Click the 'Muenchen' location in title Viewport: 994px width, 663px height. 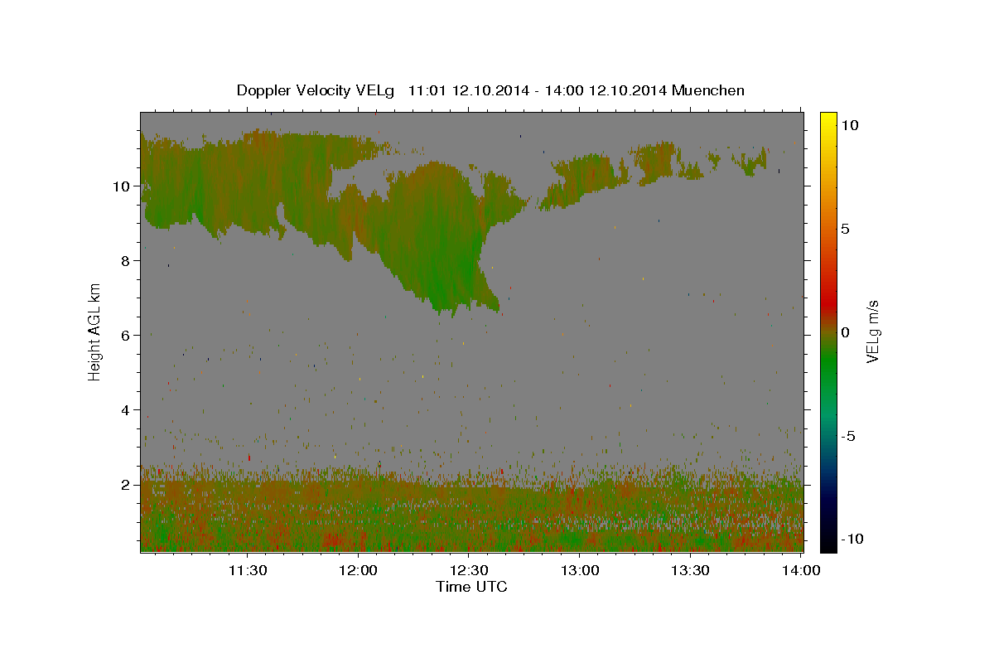click(x=708, y=90)
